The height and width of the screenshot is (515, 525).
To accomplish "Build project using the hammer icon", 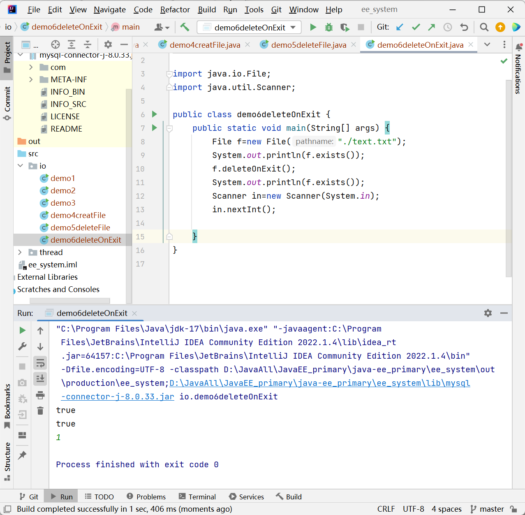I will (185, 27).
